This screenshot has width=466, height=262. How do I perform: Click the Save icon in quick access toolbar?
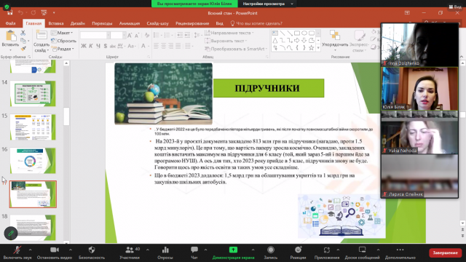coord(10,13)
